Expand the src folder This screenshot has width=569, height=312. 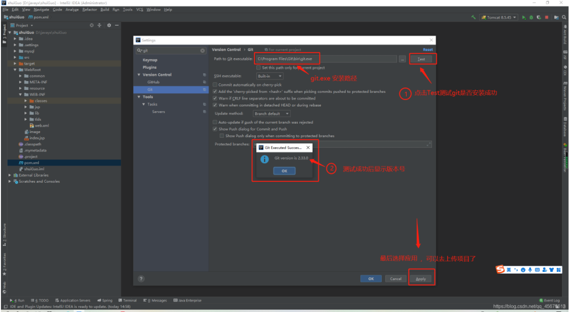click(x=15, y=57)
